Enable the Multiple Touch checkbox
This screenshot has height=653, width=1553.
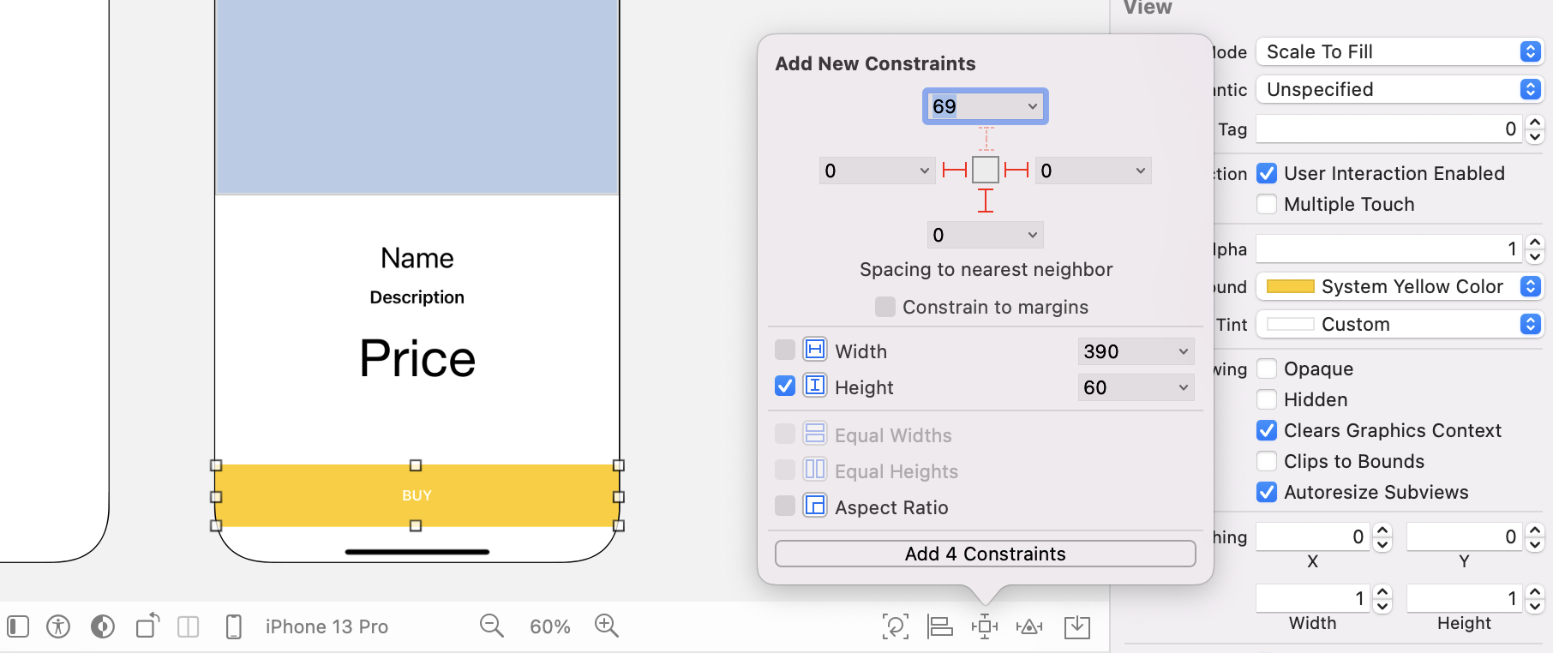click(1267, 204)
